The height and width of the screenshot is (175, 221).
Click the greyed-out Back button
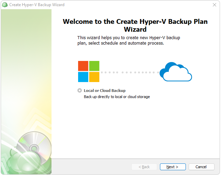point(144,167)
